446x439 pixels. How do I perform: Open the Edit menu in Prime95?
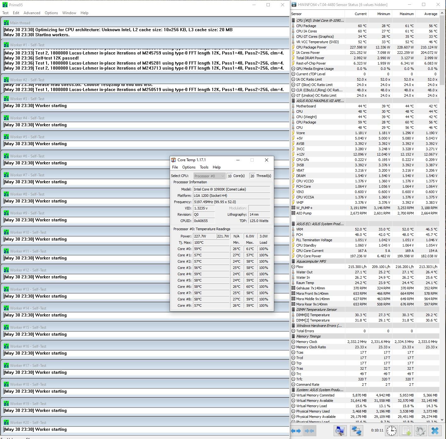click(x=16, y=13)
